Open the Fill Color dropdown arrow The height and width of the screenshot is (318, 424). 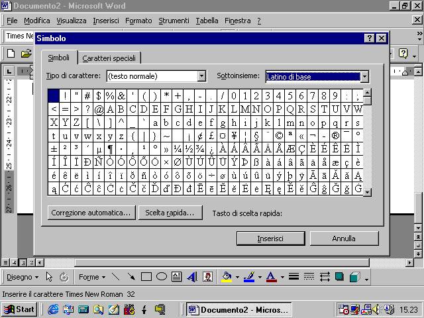237,277
